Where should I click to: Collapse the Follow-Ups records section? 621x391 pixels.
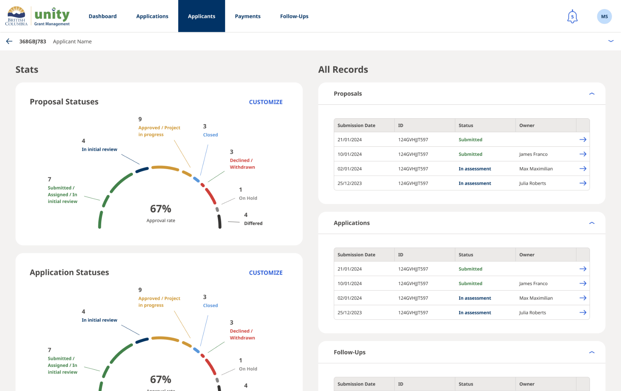tap(592, 352)
